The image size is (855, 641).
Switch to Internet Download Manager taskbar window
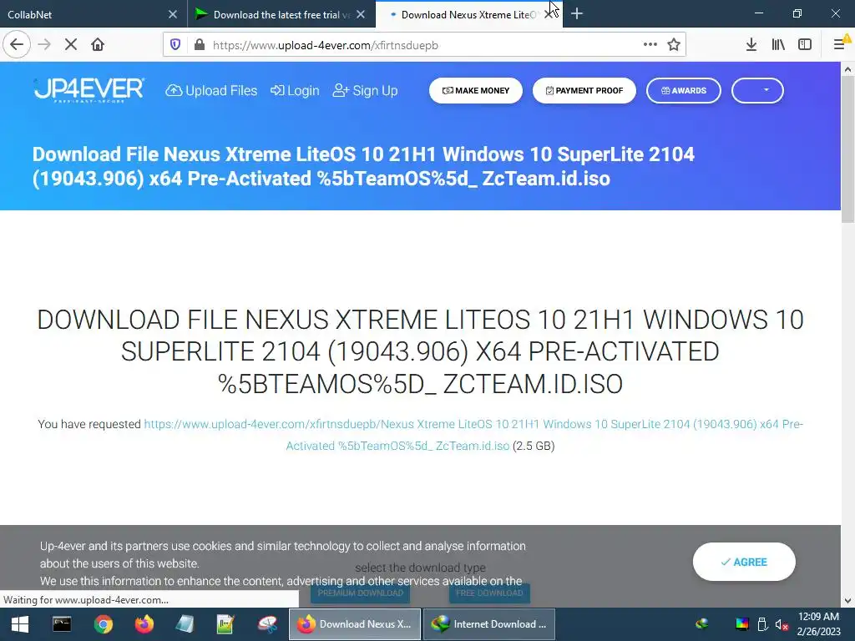point(489,624)
